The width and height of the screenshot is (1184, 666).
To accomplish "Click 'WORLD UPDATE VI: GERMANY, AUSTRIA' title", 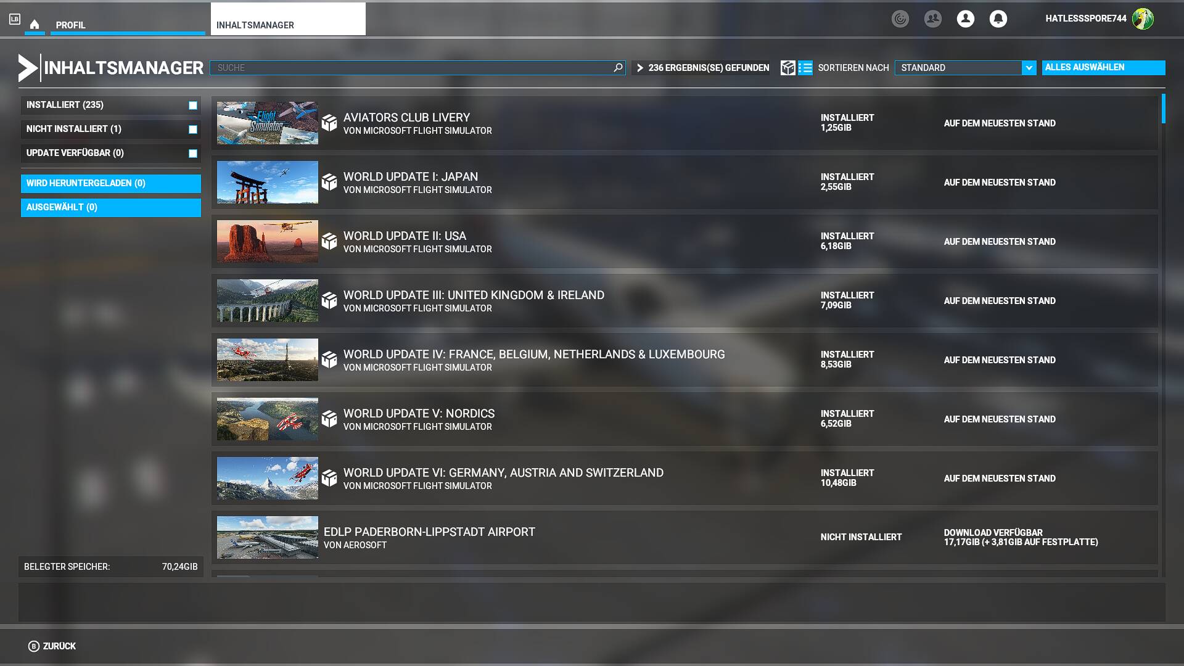I will pyautogui.click(x=503, y=472).
